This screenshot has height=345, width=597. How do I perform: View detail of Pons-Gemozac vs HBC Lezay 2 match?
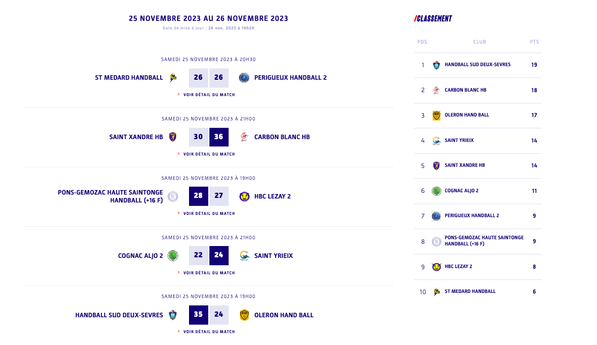209,213
